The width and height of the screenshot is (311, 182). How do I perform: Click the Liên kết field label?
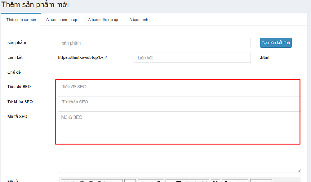(x=15, y=58)
